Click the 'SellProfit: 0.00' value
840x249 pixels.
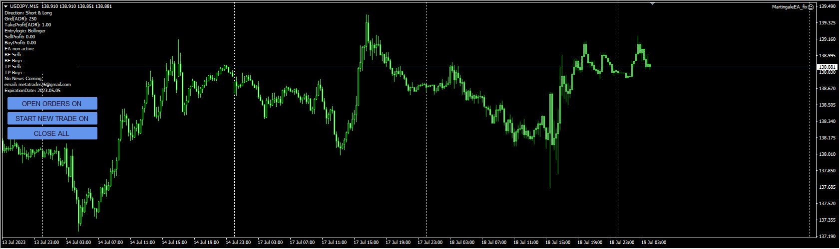pyautogui.click(x=20, y=37)
